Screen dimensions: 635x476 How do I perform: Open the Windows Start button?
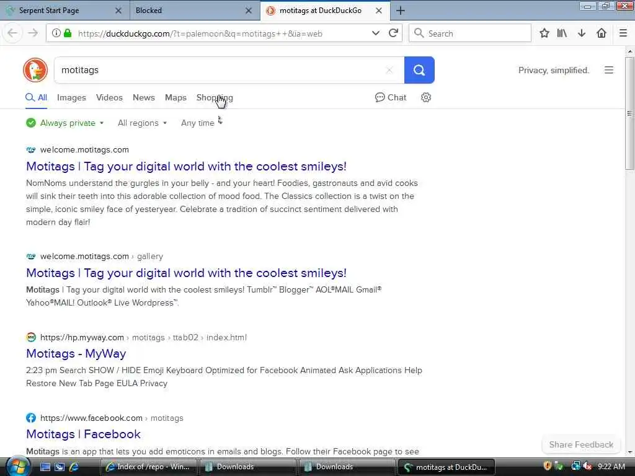(x=17, y=467)
